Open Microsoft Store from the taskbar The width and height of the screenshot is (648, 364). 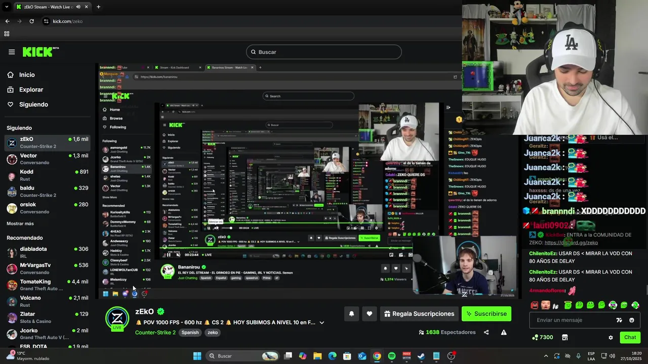tap(347, 356)
